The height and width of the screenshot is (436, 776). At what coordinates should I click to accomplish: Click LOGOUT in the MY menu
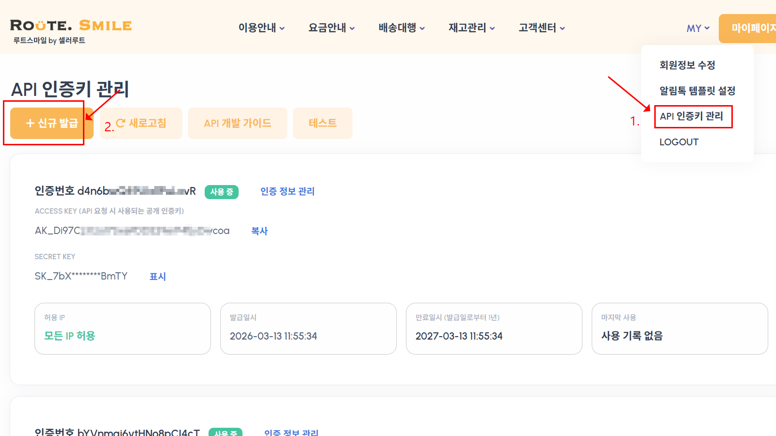679,141
